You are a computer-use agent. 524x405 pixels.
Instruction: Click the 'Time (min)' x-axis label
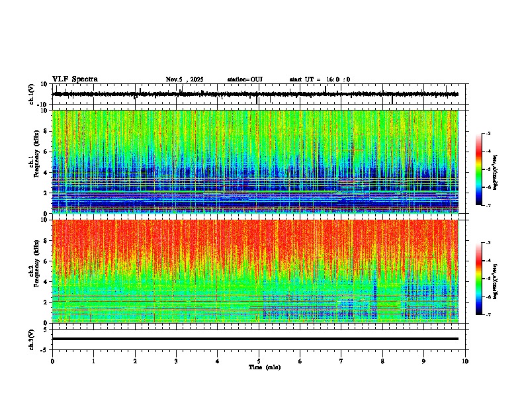point(265,367)
